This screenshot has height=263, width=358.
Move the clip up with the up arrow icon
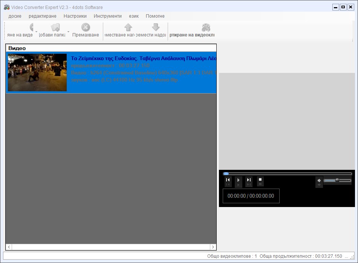128,27
